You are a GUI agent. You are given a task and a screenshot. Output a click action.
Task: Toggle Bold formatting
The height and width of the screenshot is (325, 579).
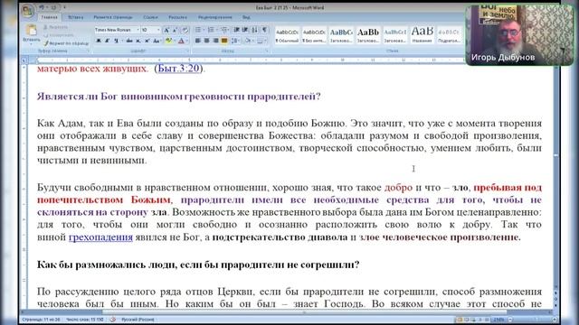99,41
